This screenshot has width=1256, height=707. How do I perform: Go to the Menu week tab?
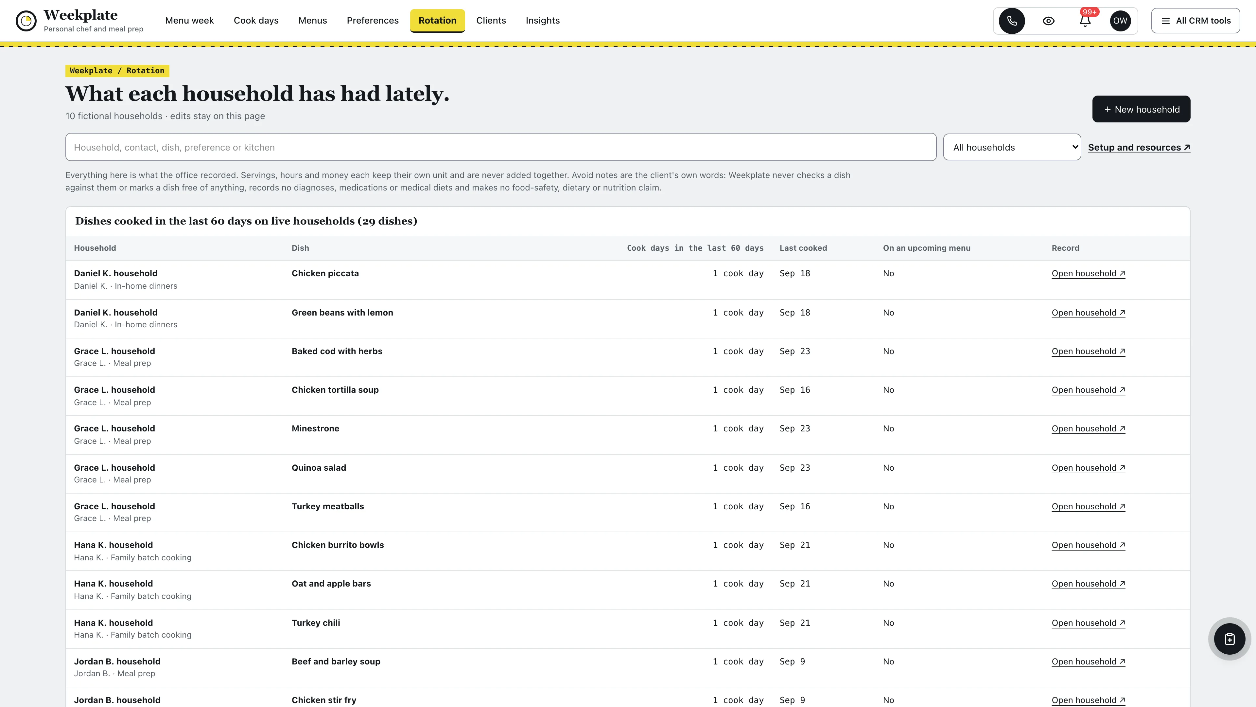(x=189, y=21)
